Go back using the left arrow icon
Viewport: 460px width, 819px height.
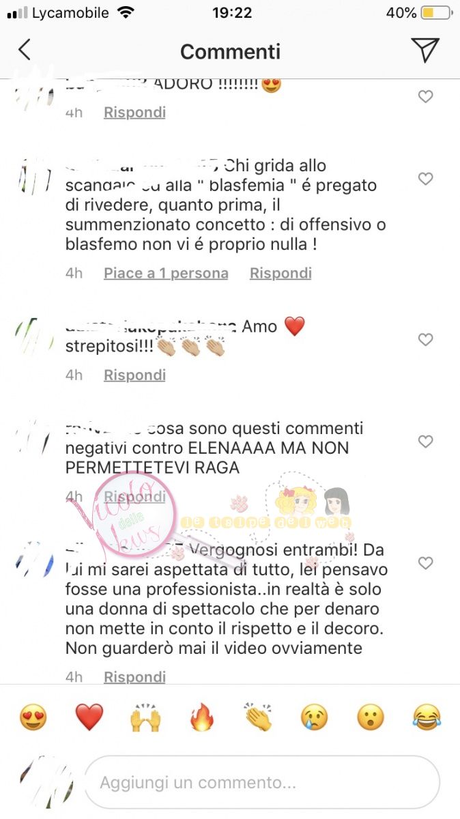pos(25,51)
